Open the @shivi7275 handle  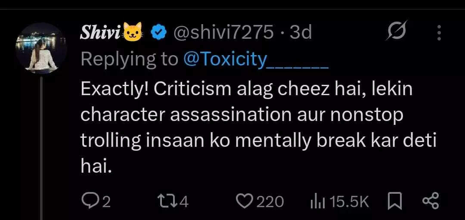click(x=223, y=33)
